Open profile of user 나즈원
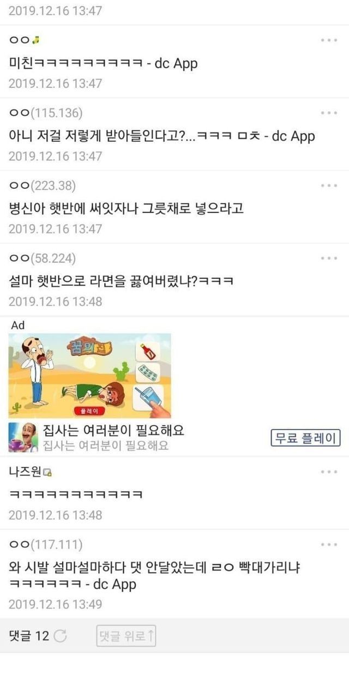The image size is (349, 698). pyautogui.click(x=25, y=472)
